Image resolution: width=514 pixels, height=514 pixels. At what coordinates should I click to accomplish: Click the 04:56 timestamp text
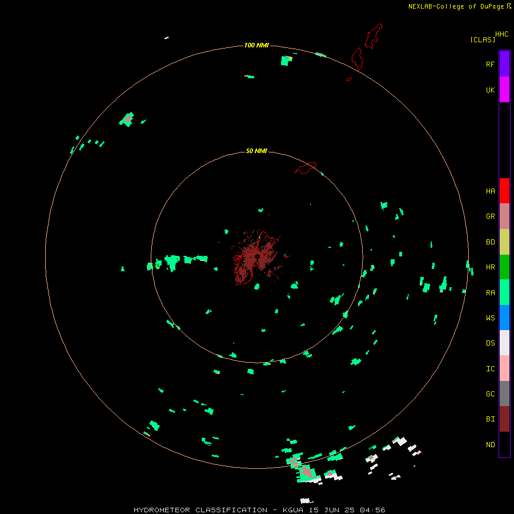click(372, 510)
